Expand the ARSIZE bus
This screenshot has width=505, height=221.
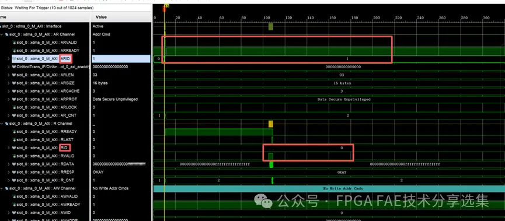point(9,83)
